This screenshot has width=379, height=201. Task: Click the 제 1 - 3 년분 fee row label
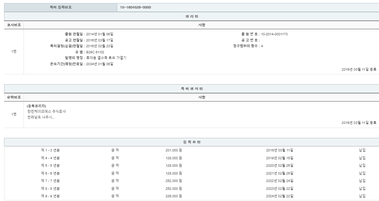(50, 150)
